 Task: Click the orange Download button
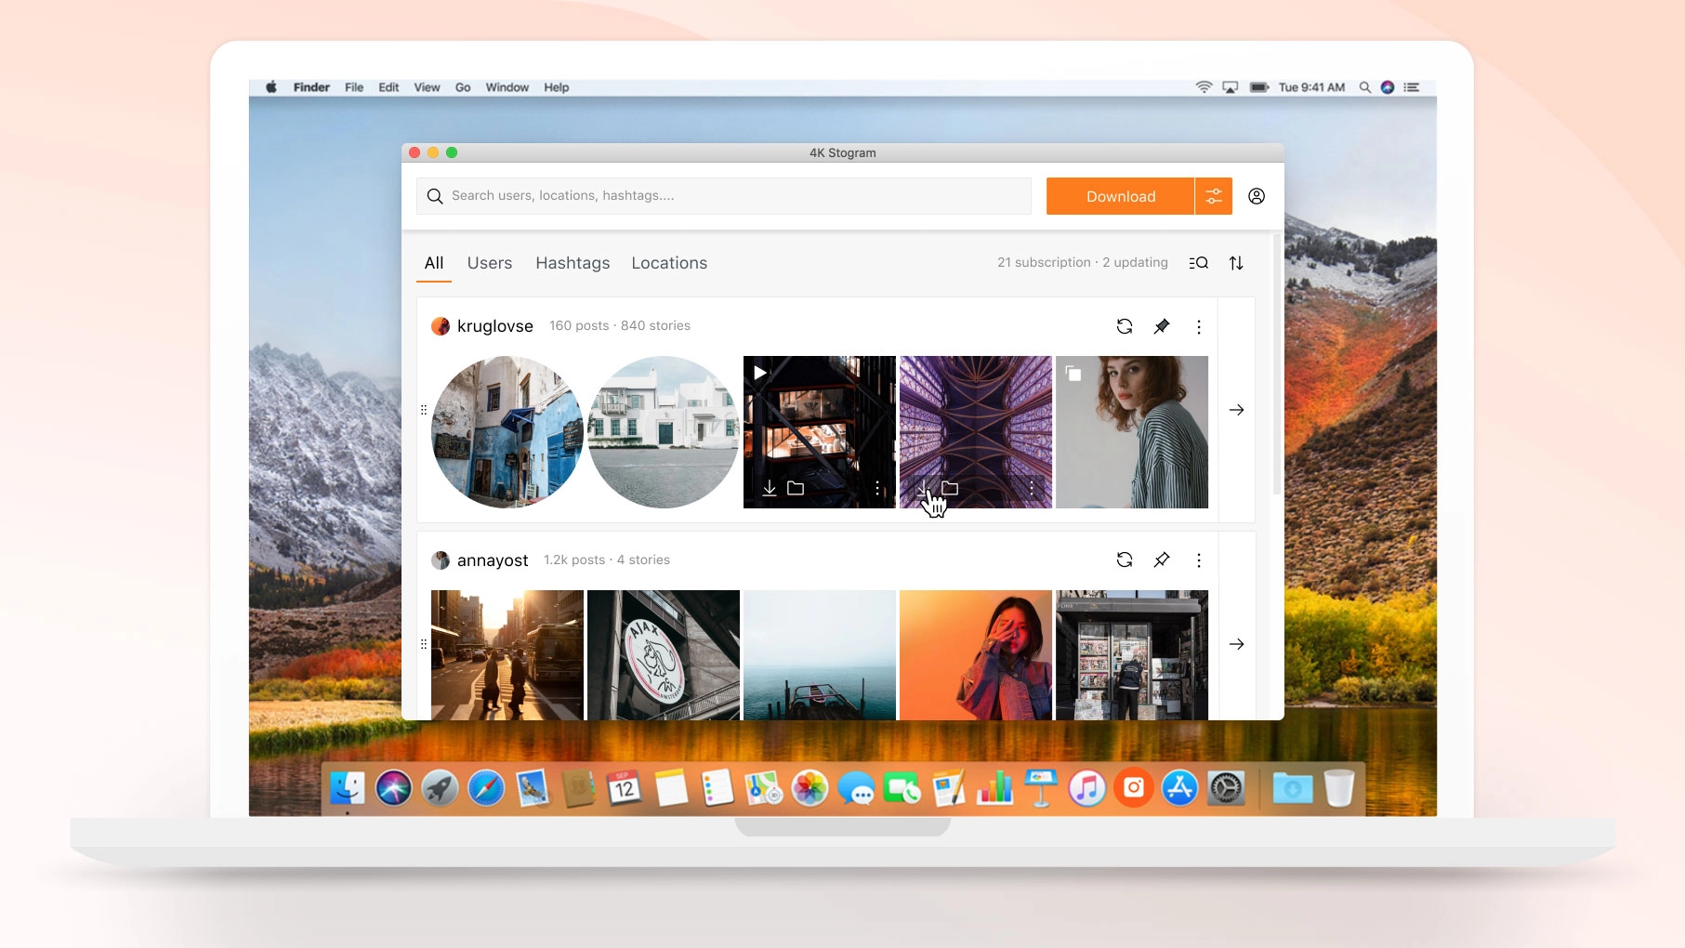(1120, 196)
